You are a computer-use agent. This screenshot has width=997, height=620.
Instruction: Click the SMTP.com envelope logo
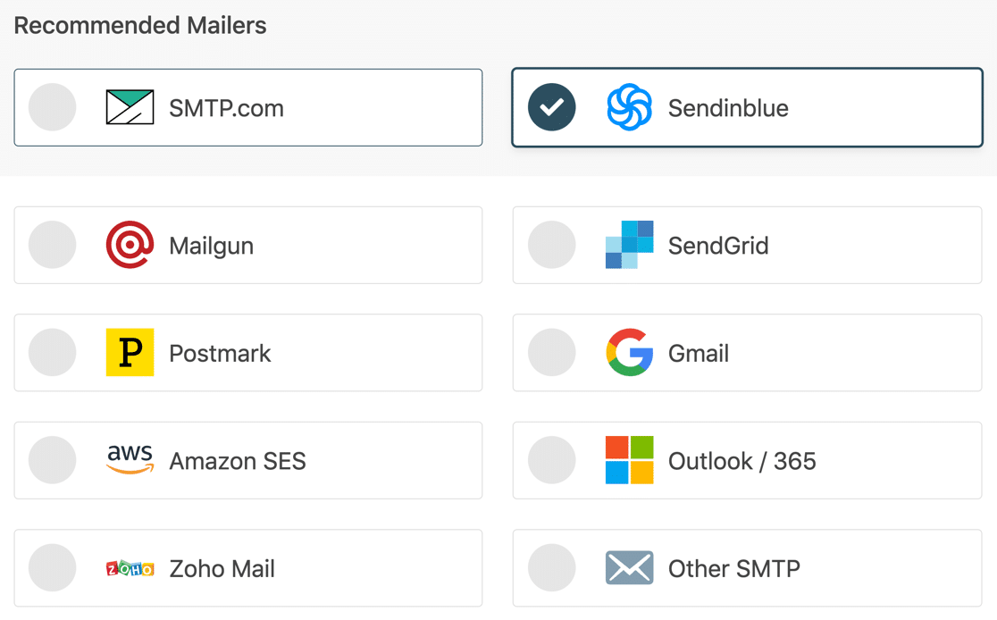point(130,106)
